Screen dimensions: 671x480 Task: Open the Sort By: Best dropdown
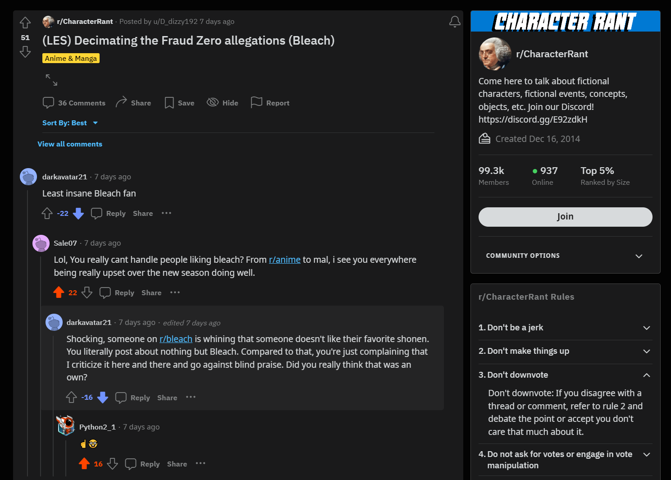pyautogui.click(x=70, y=123)
